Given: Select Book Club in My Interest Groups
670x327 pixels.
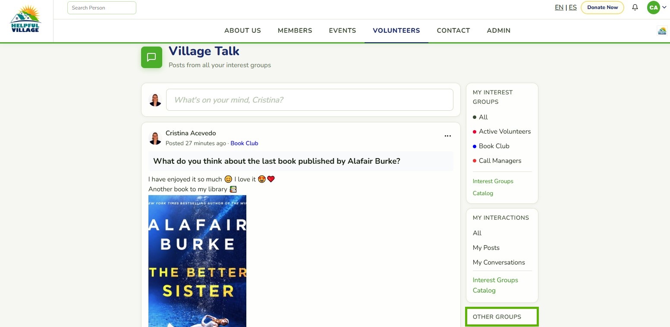Looking at the screenshot, I should click(494, 146).
